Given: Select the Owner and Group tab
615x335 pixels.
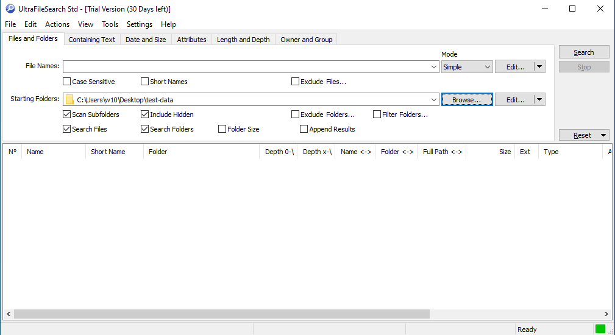Looking at the screenshot, I should (x=307, y=40).
